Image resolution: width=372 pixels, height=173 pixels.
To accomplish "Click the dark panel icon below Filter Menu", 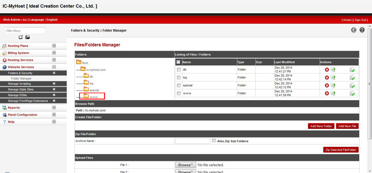I will point(27,37).
